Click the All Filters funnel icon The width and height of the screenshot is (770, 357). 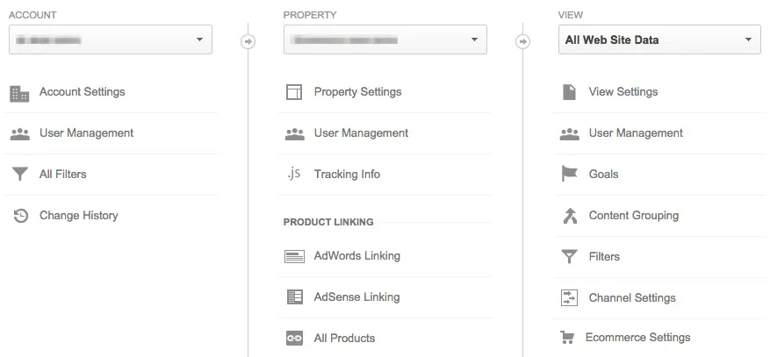point(19,175)
